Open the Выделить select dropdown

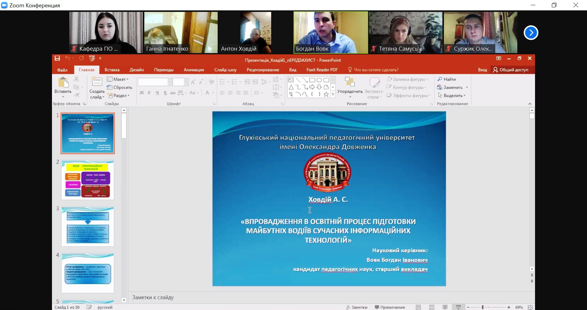452,96
